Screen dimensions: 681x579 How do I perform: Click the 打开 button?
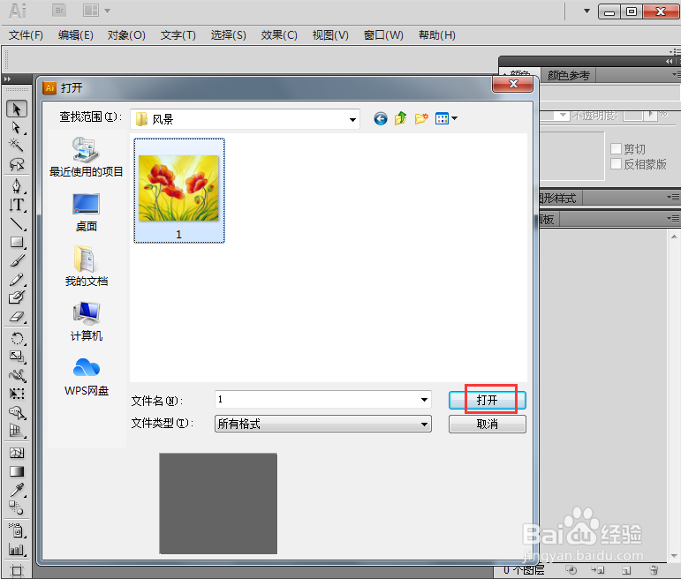pos(488,400)
